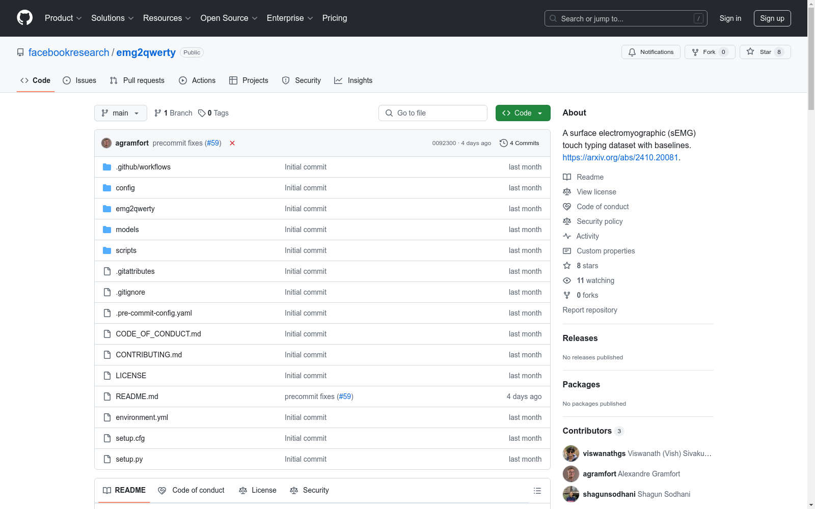The height and width of the screenshot is (509, 815).
Task: Click the 0092300 commit hash
Action: [444, 143]
